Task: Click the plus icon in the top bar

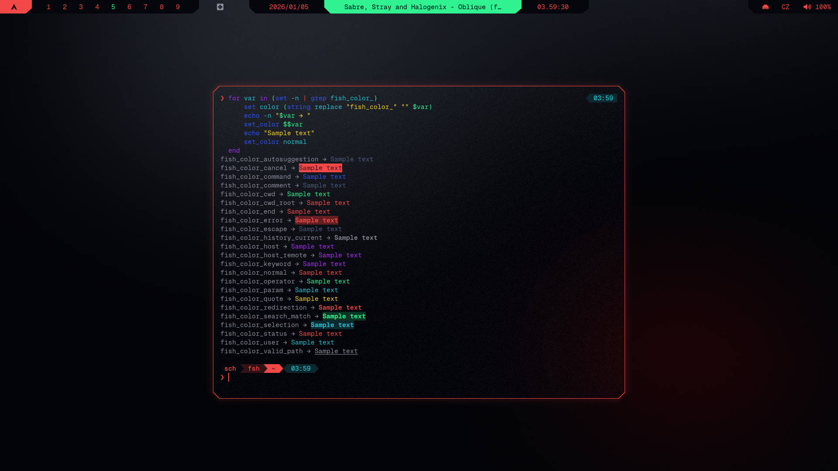Action: 220,7
